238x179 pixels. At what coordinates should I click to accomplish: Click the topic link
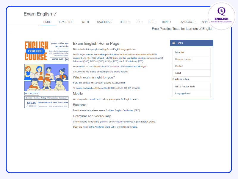[x=135, y=127]
